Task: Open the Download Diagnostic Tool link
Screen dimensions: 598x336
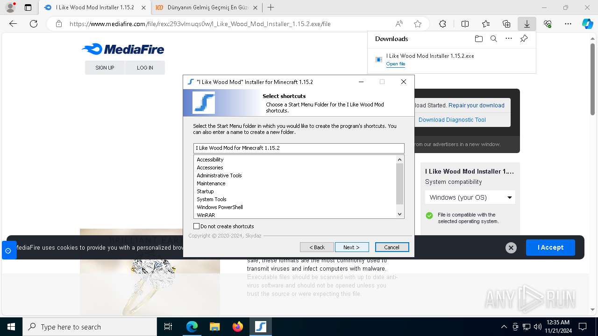Action: pyautogui.click(x=452, y=120)
